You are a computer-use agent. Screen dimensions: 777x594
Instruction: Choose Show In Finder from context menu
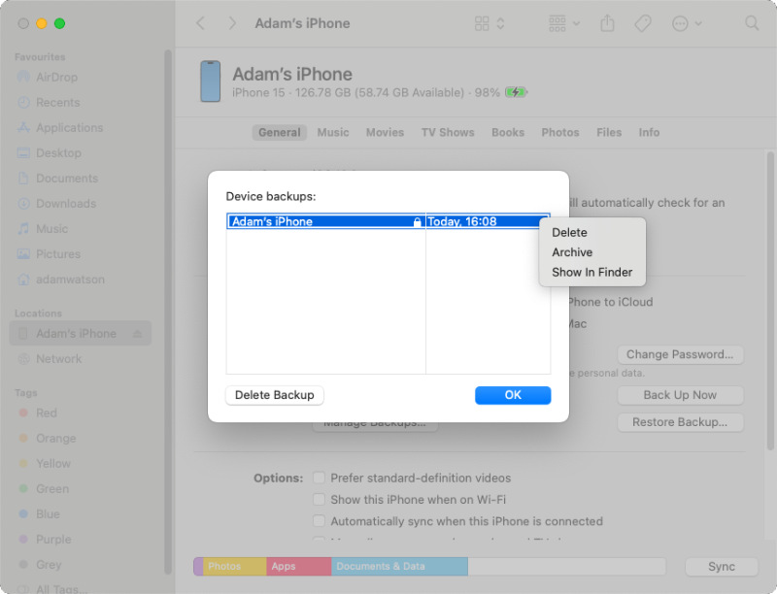pos(592,272)
